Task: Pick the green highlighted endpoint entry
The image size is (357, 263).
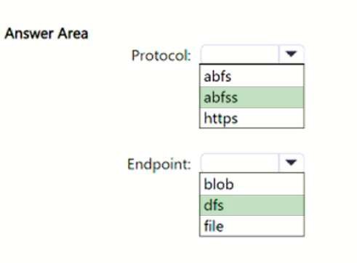Action: (252, 206)
